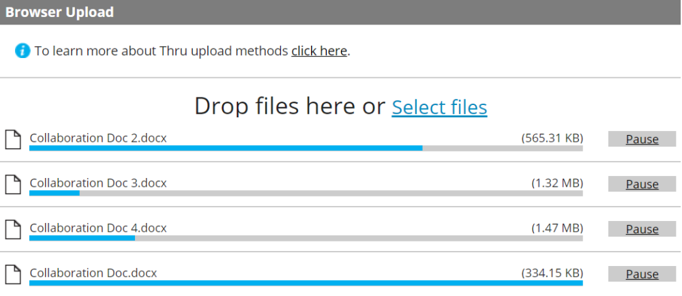Select the Collaboration Doc 2.docx file name
Viewport: 682px width, 296px height.
98,138
